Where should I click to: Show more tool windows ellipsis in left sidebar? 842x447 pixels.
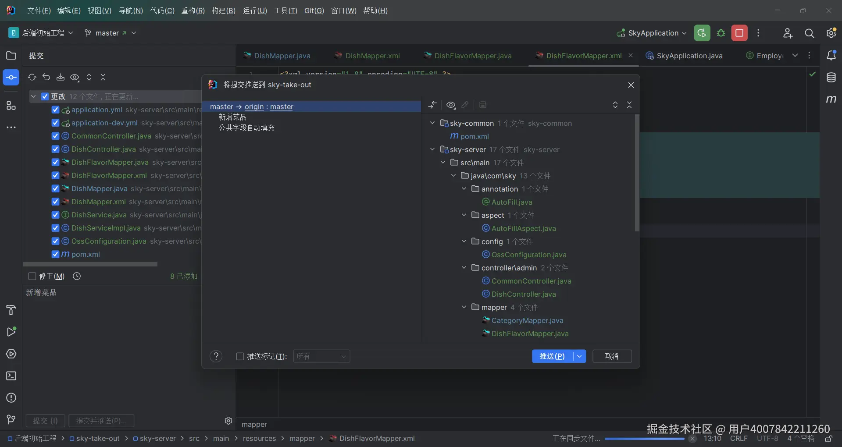coord(11,128)
